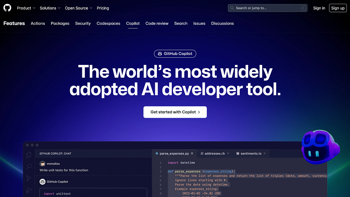Open the Solutions dropdown
The width and height of the screenshot is (350, 197).
[50, 8]
